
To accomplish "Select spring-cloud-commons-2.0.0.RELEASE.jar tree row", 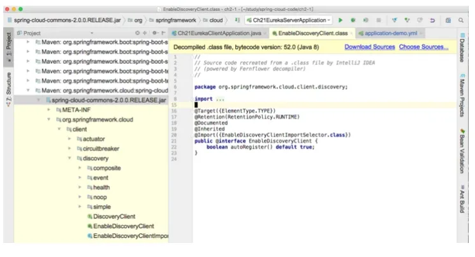I will (x=91, y=100).
